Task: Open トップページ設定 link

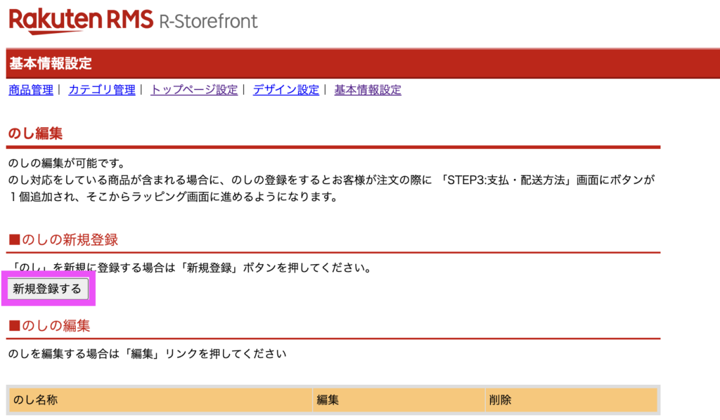Action: click(x=194, y=90)
